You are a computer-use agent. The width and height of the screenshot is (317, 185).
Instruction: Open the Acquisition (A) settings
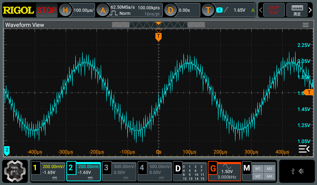tap(103, 10)
